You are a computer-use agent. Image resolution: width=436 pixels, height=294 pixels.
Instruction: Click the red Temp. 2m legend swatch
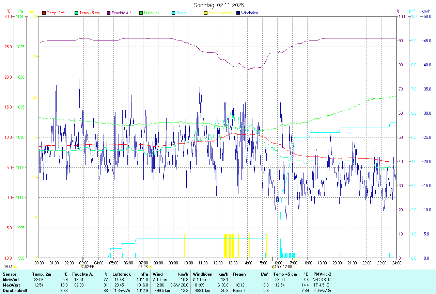44,13
